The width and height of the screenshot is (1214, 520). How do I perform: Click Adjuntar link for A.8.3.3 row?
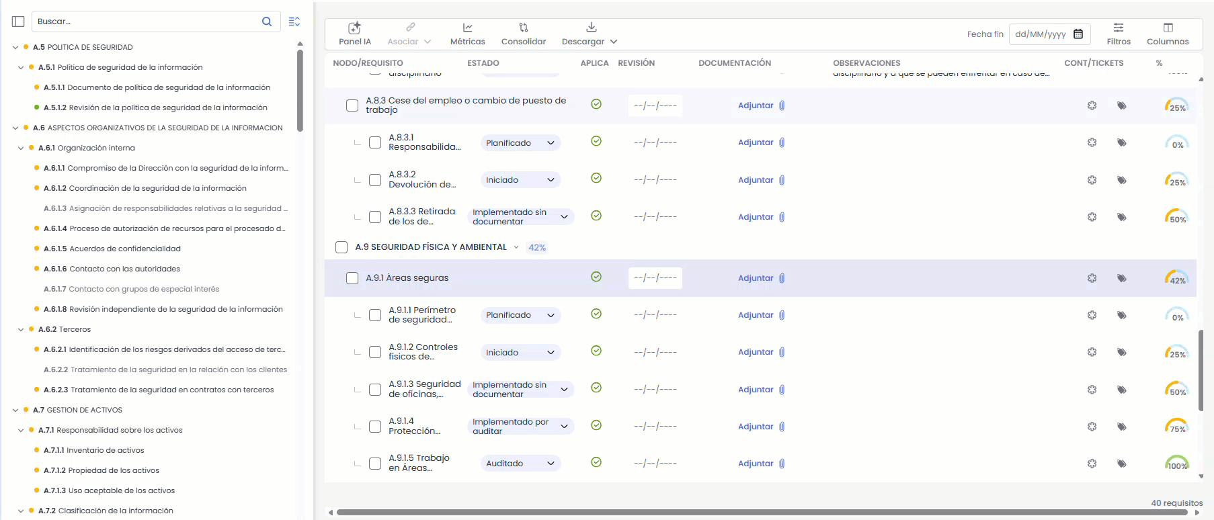tap(756, 217)
